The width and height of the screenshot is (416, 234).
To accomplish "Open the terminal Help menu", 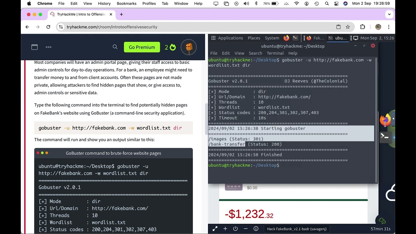I will tap(292, 53).
